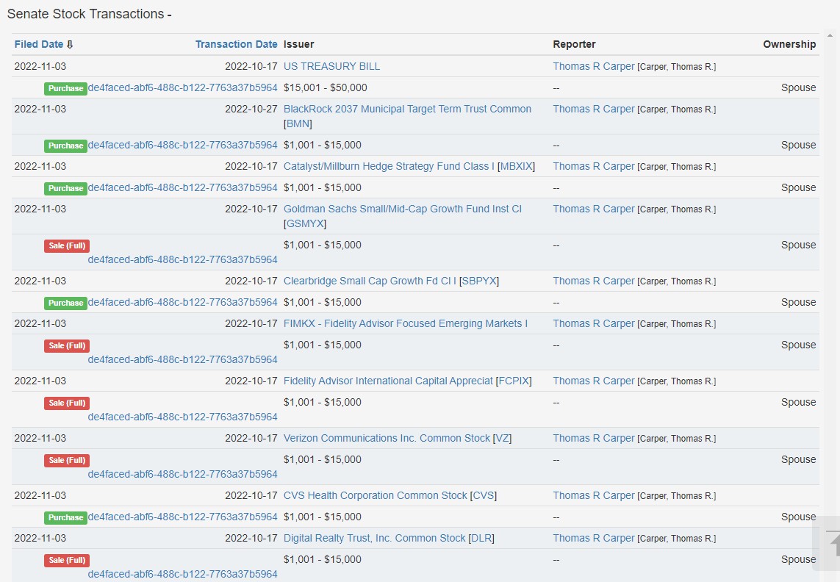Sort the table by Transaction Date
Viewport: 840px width, 582px height.
[236, 45]
